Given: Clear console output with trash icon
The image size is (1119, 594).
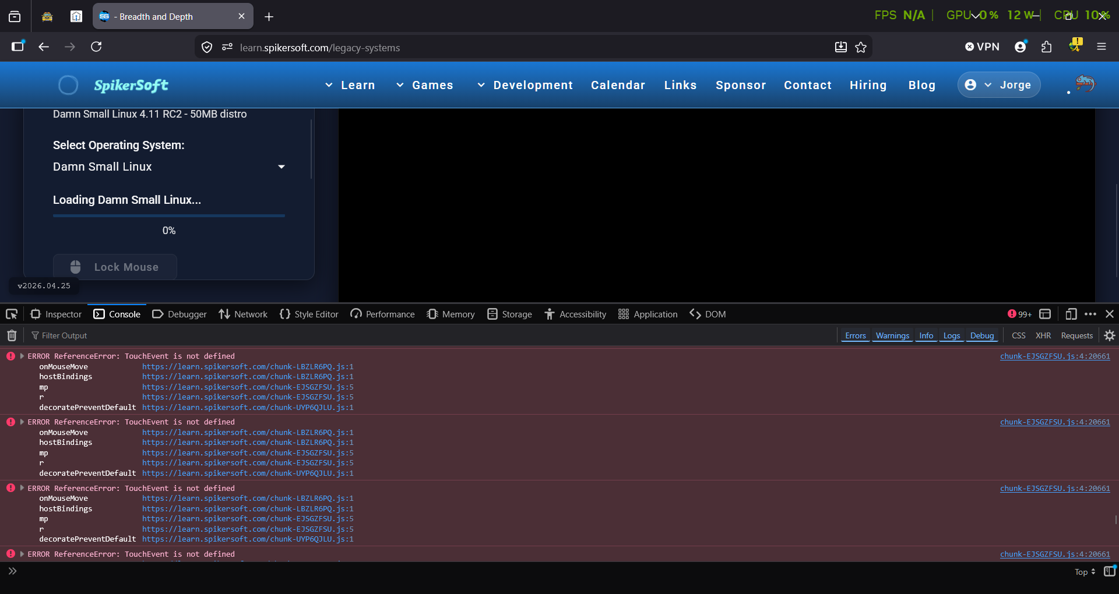Looking at the screenshot, I should 12,335.
